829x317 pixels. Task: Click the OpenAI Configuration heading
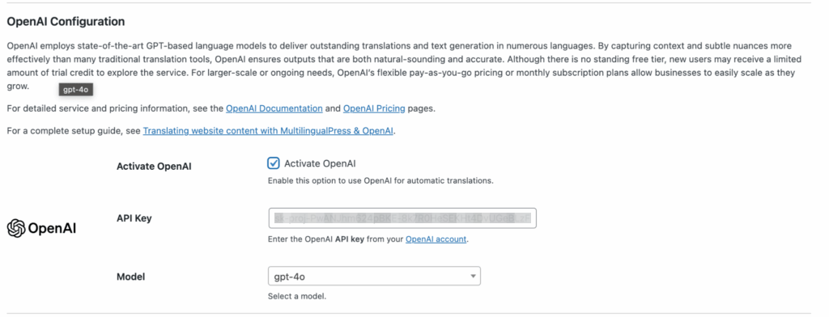pyautogui.click(x=66, y=22)
